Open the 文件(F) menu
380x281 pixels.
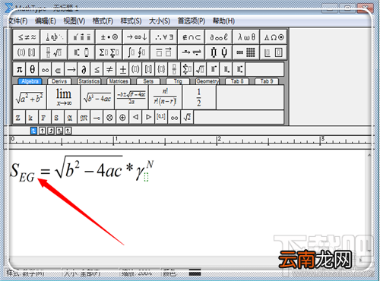coord(17,21)
